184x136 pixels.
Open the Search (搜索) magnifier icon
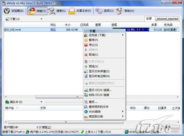(52, 11)
